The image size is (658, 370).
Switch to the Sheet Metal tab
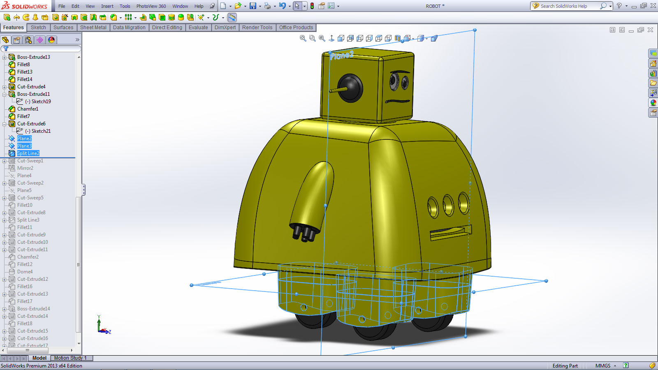pyautogui.click(x=93, y=28)
